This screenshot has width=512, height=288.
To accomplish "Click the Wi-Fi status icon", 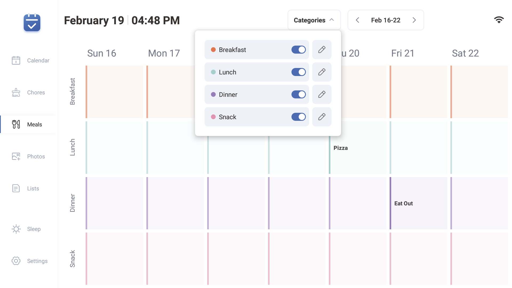I will pos(499,20).
